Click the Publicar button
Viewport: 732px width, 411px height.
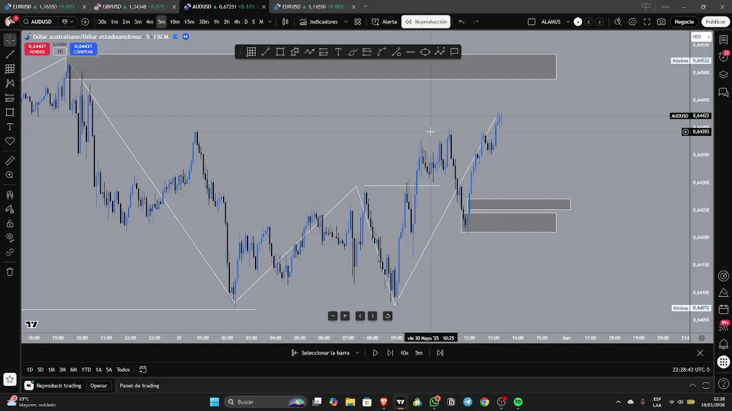point(715,22)
